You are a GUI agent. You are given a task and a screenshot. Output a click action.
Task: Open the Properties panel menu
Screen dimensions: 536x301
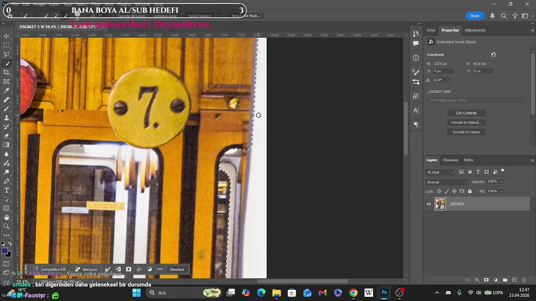pos(532,31)
